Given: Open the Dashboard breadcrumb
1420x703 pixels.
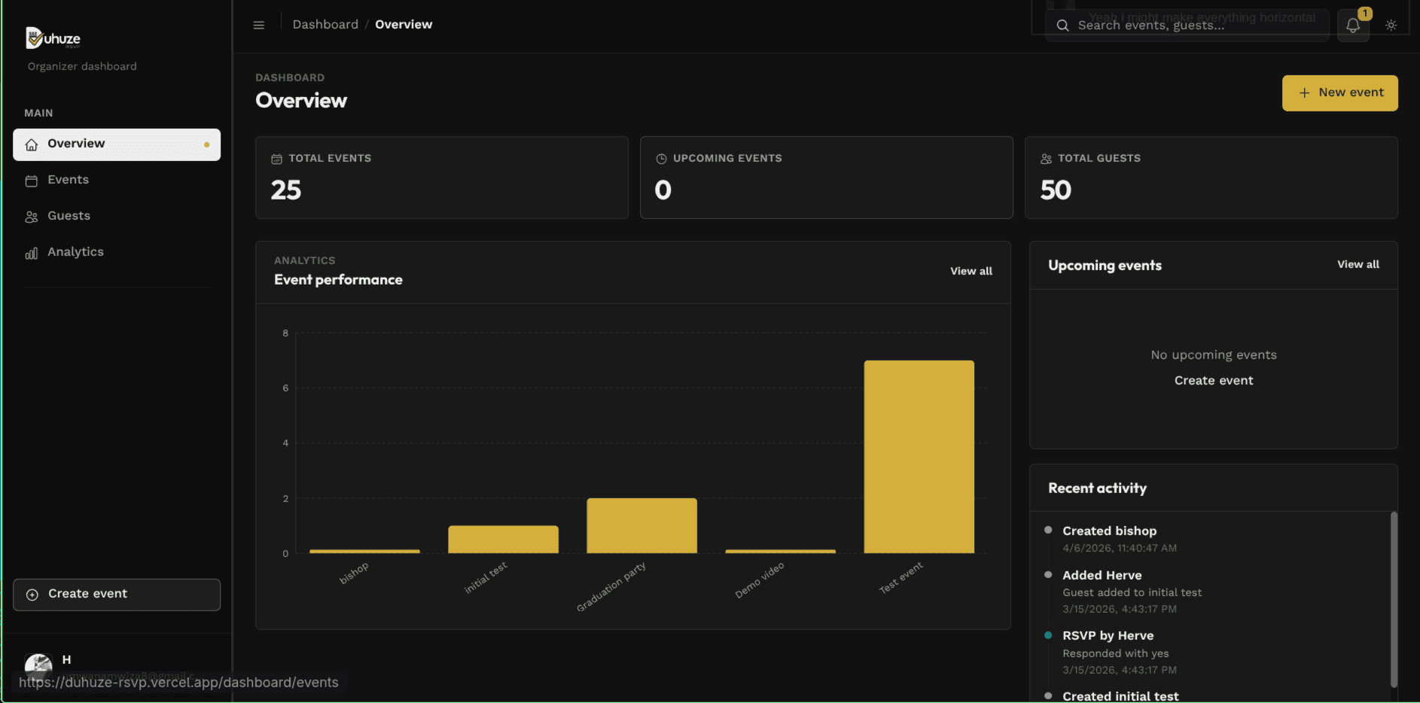Looking at the screenshot, I should tap(325, 24).
